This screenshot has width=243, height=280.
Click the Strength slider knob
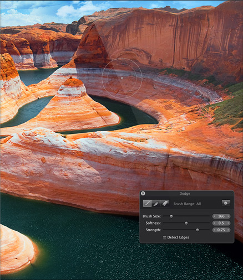pos(198,230)
